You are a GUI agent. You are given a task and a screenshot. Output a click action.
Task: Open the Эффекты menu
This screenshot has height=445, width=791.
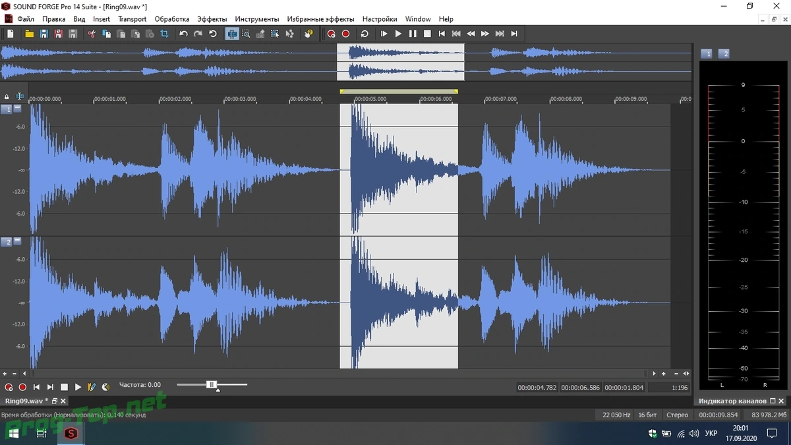[212, 19]
